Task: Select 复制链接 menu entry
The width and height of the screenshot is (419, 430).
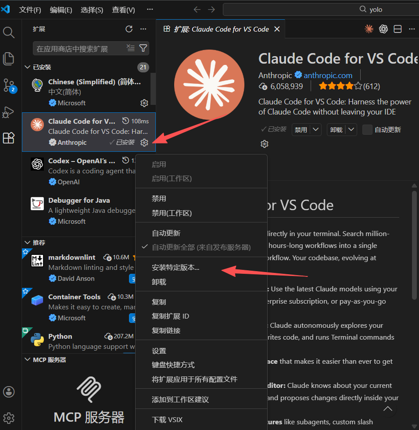Action: [201, 330]
